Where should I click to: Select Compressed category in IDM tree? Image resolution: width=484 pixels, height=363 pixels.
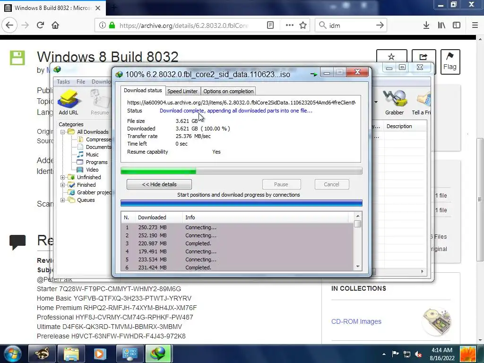[x=98, y=139]
